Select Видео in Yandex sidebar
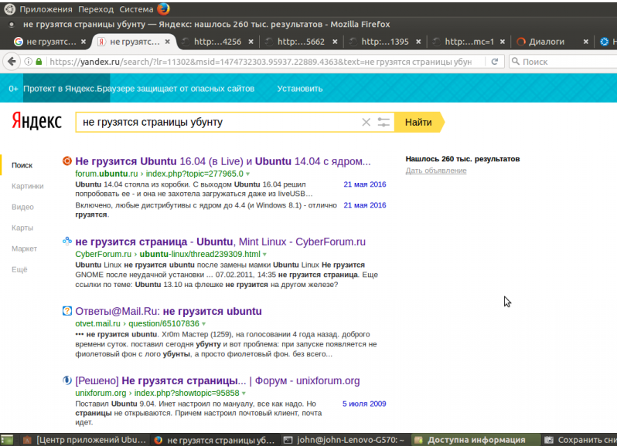This screenshot has height=446, width=617. point(22,207)
